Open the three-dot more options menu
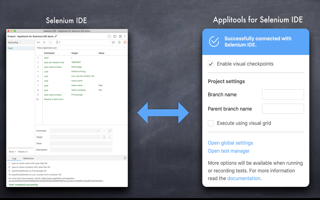The width and height of the screenshot is (320, 200). [125, 36]
